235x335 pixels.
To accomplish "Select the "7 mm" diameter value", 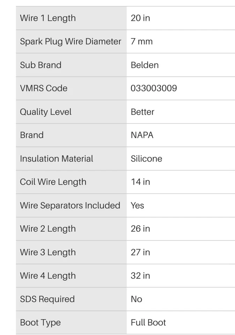I will 142,42.
